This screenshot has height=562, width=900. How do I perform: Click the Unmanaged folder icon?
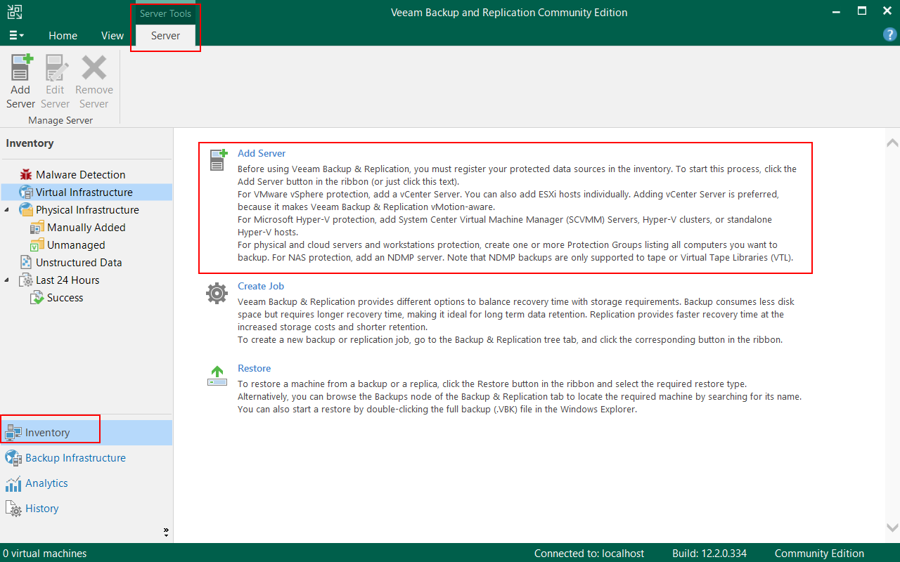[37, 244]
